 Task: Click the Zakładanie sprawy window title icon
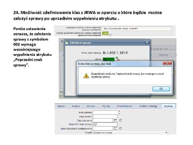tap(67, 43)
